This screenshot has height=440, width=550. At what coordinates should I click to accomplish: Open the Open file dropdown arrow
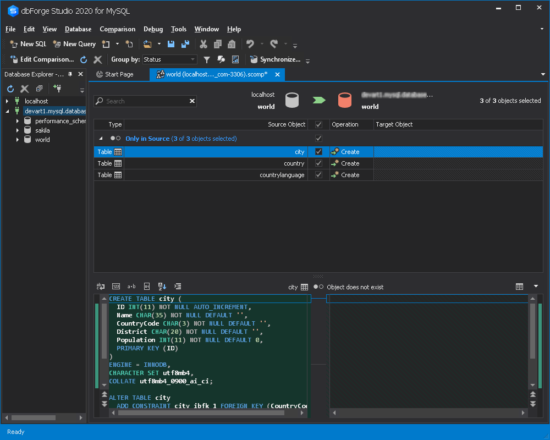point(159,44)
